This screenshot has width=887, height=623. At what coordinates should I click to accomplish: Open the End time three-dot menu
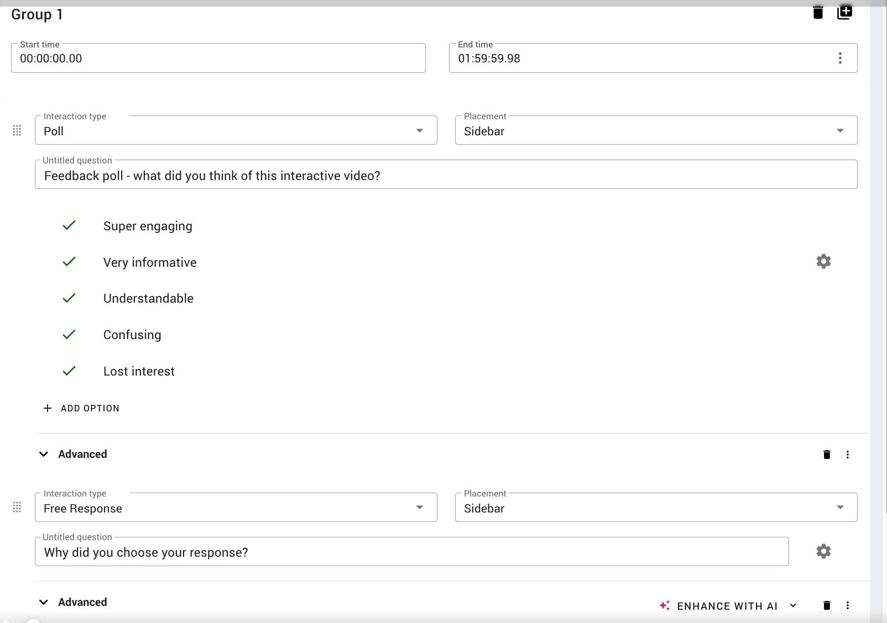[840, 58]
